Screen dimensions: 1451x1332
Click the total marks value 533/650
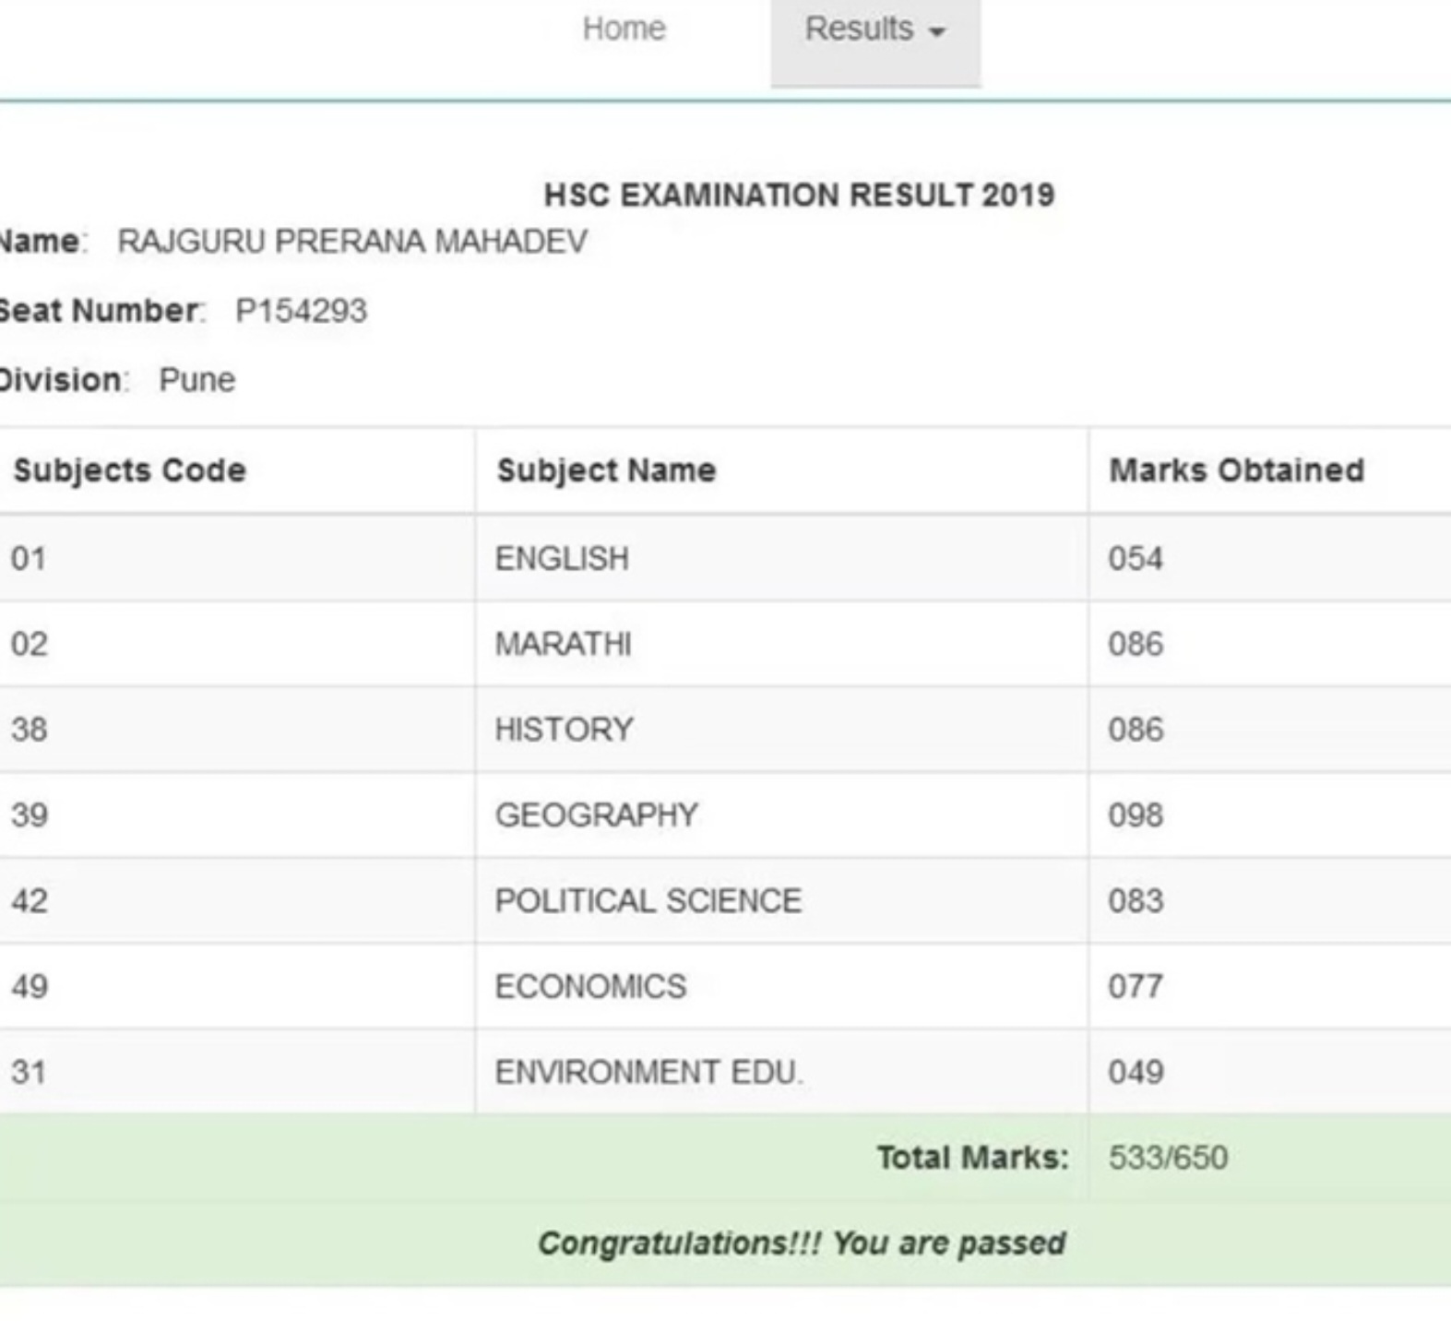tap(1168, 1158)
